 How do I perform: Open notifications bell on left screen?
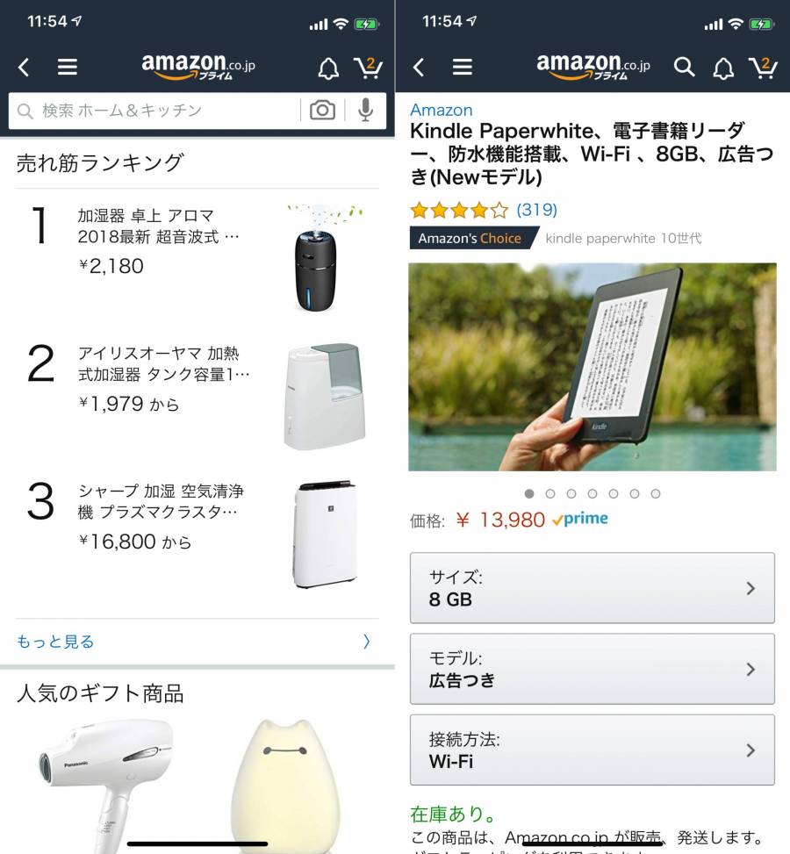tap(328, 68)
